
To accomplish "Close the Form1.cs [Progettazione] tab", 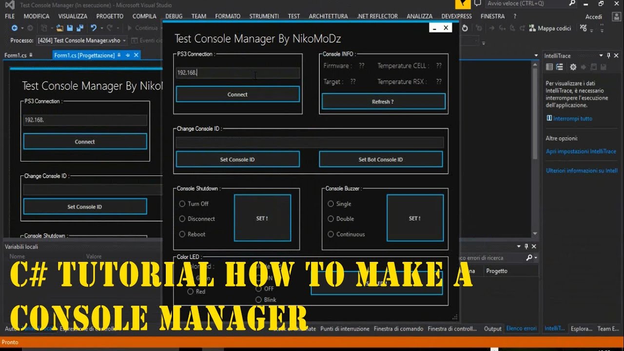I will (136, 55).
